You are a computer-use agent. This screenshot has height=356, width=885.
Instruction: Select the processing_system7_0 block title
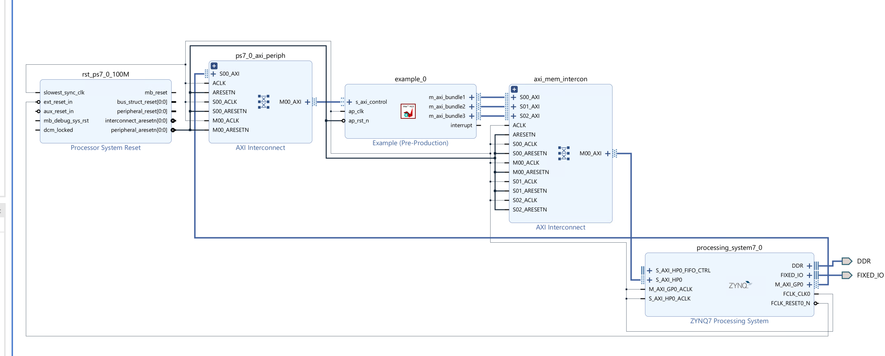click(x=729, y=248)
